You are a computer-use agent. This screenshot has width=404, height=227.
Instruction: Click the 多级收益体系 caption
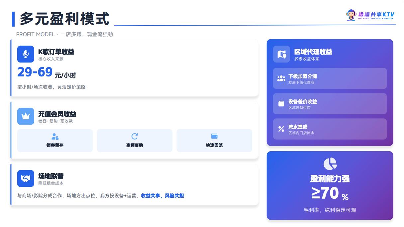307,59
